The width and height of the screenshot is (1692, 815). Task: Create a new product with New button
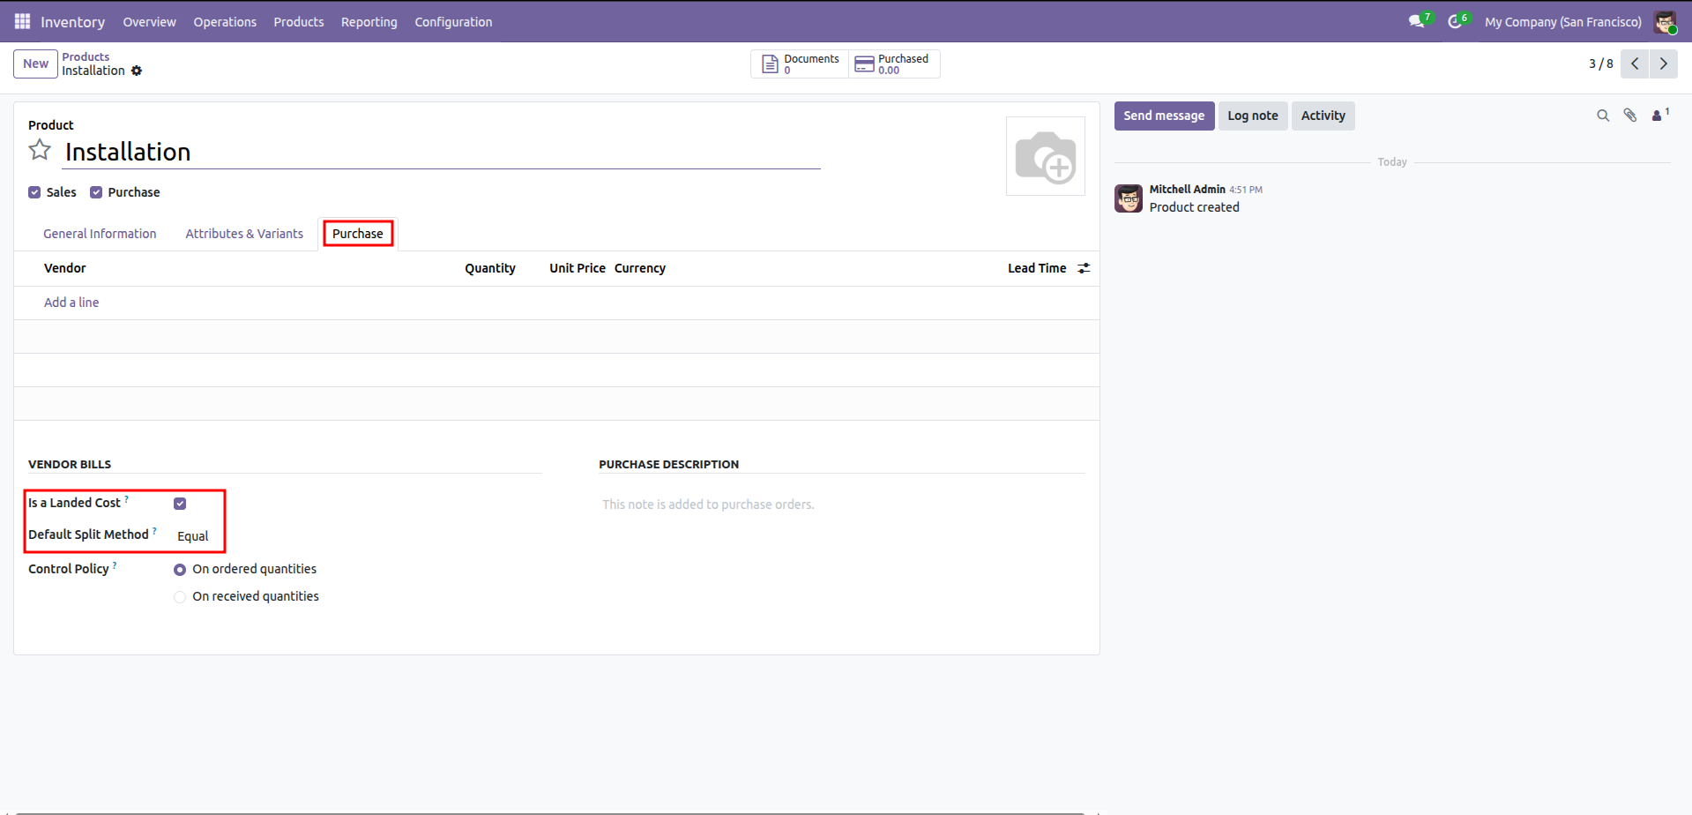tap(35, 64)
